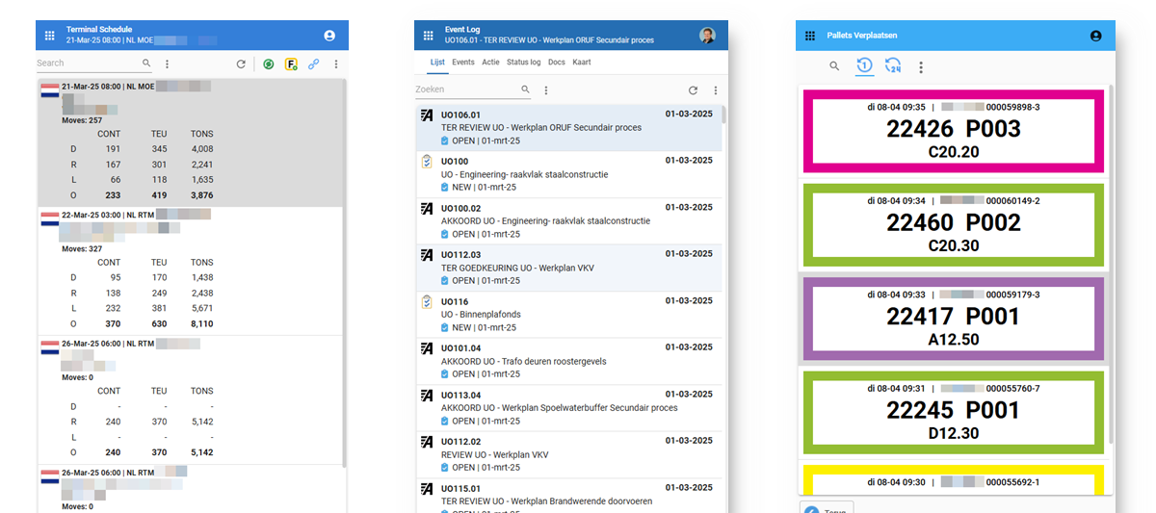Click the flag icon of 22-Mar-25 03:00 entry

click(x=49, y=219)
